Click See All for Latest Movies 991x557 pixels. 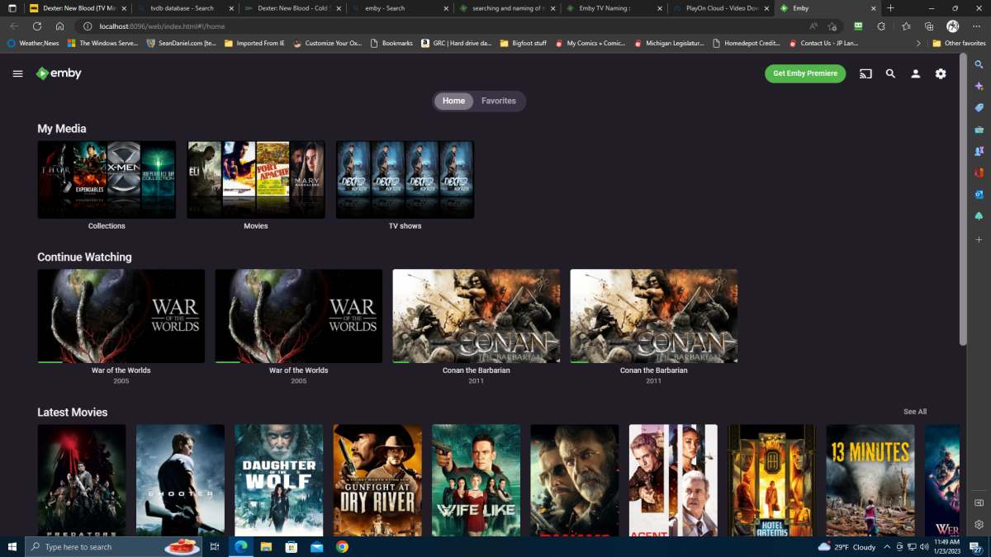pos(914,412)
